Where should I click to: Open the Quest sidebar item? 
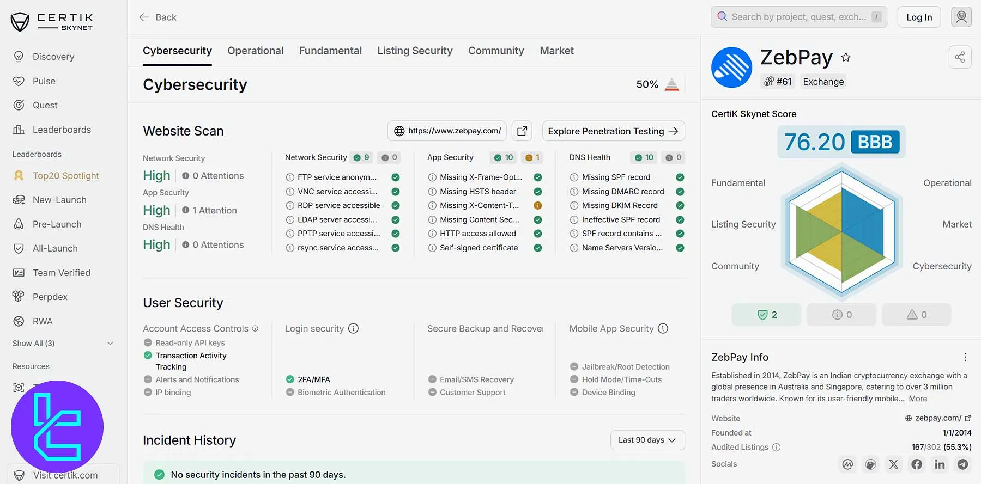click(x=35, y=105)
